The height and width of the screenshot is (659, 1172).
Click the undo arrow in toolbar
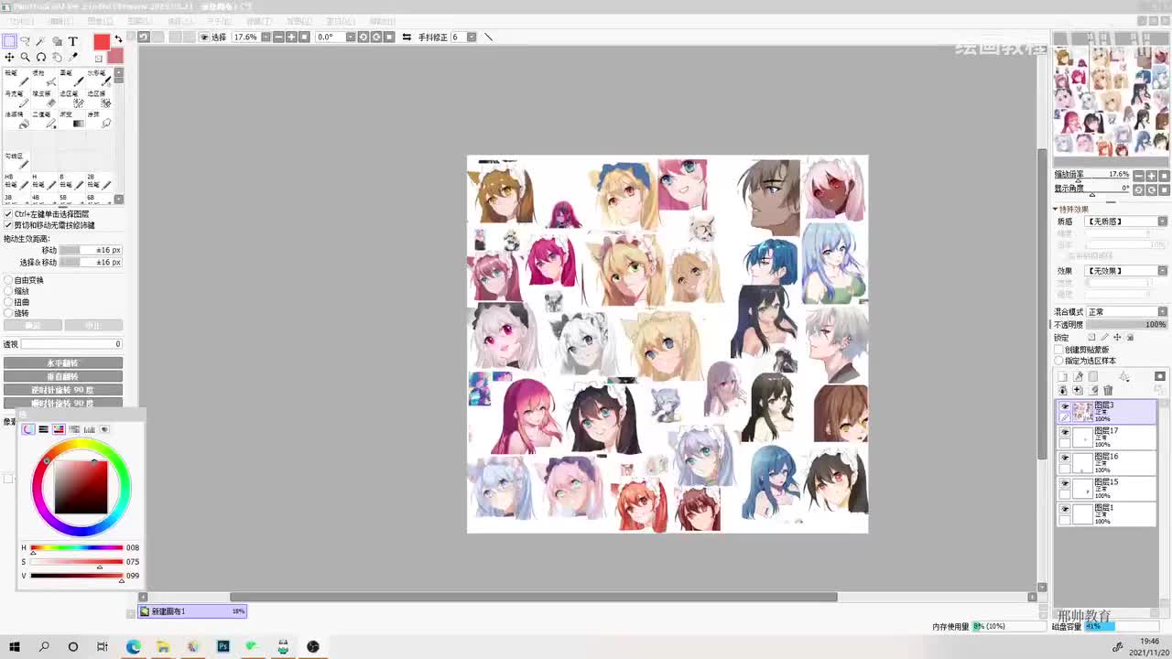pyautogui.click(x=144, y=37)
